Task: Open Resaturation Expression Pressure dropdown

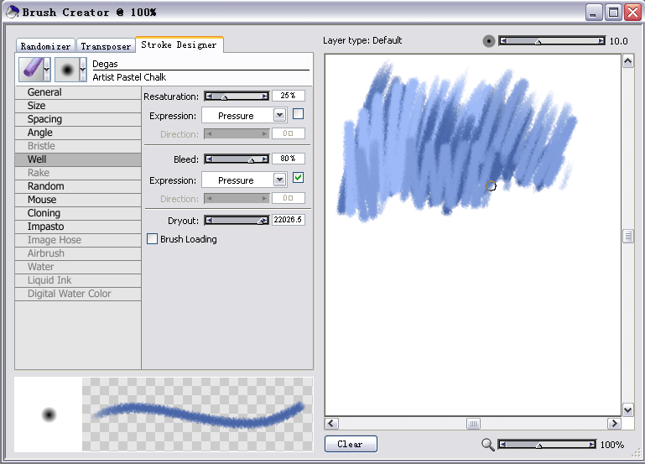Action: coord(279,115)
